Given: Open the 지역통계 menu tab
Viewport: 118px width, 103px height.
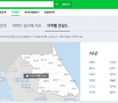Looking at the screenshot, I should click(x=15, y=12).
